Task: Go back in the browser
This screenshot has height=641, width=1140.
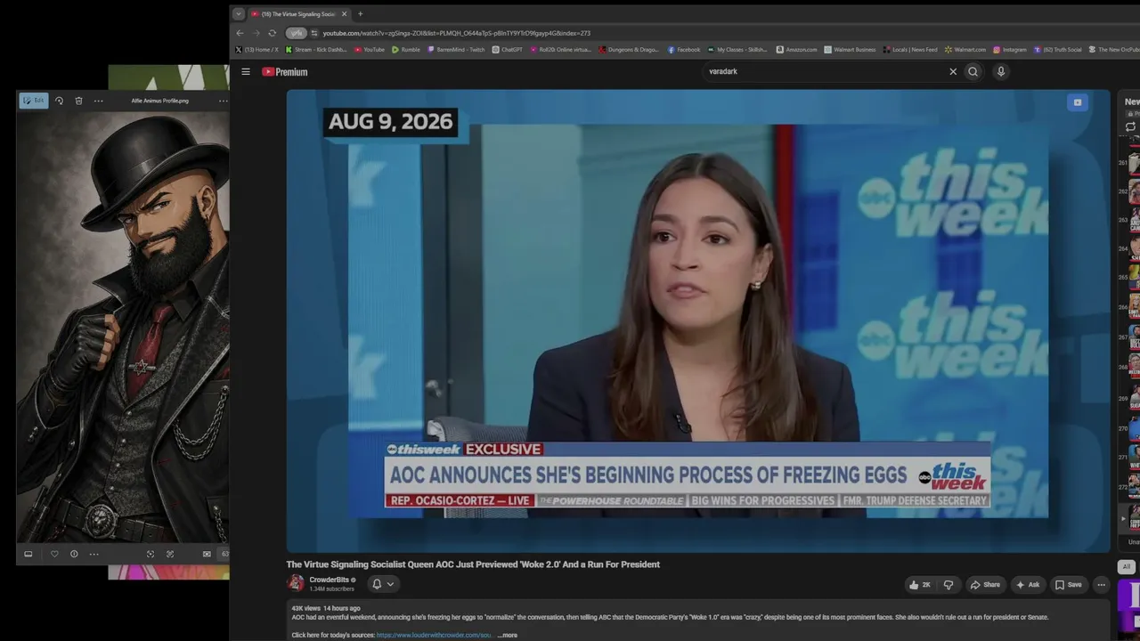Action: [240, 33]
